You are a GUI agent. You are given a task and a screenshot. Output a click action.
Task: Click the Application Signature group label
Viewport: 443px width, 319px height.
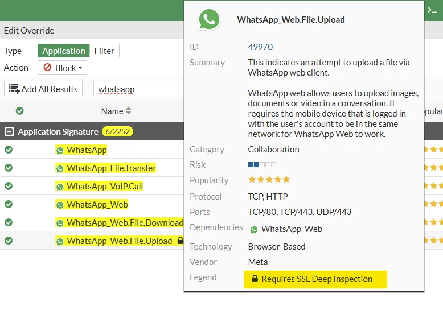click(x=58, y=131)
